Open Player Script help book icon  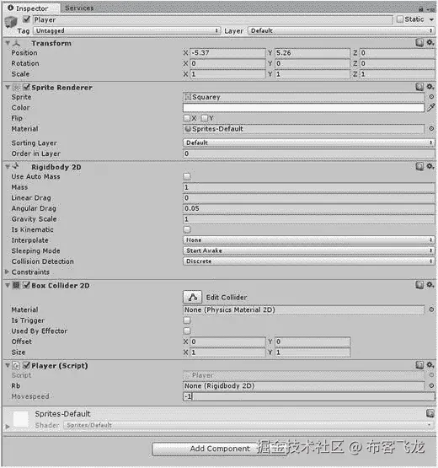pos(419,365)
